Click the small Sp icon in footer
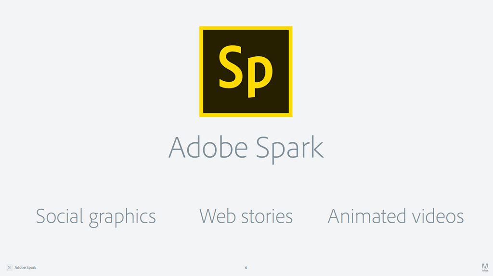The width and height of the screenshot is (493, 276). (9, 267)
